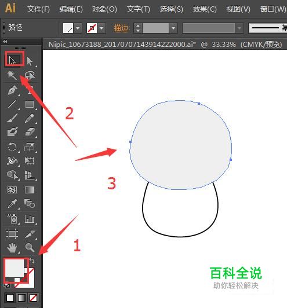Screen dimensions: 287x308
Task: Open the stroke color dropdown arrow
Action: point(101,28)
